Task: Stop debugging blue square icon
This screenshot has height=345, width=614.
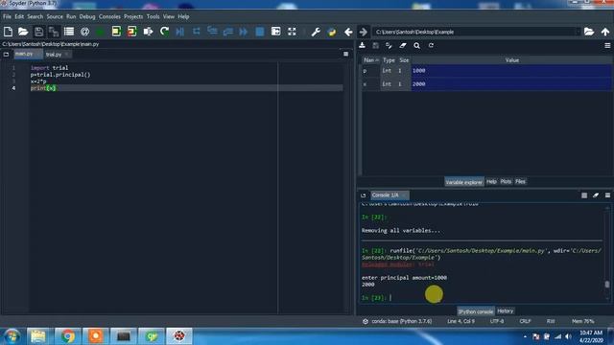Action: click(260, 32)
